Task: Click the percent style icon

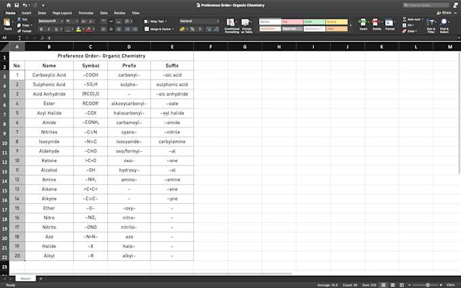Action: pos(193,29)
